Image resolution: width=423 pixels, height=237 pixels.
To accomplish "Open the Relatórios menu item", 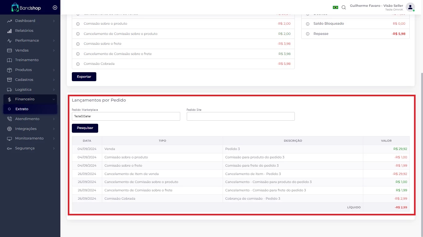I will coord(24,31).
